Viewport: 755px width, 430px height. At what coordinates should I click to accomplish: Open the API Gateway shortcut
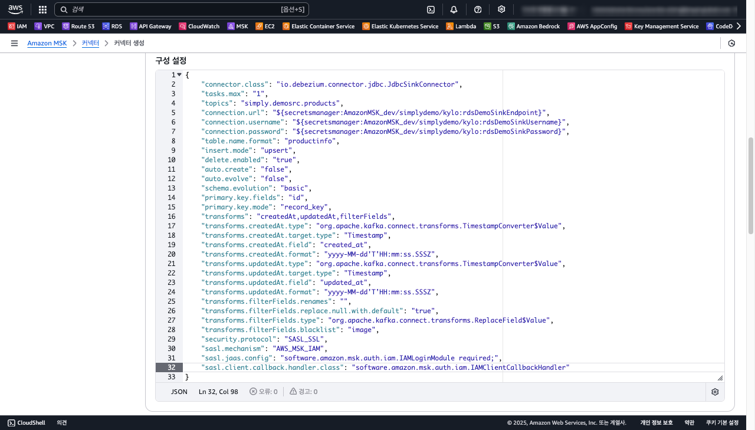150,27
